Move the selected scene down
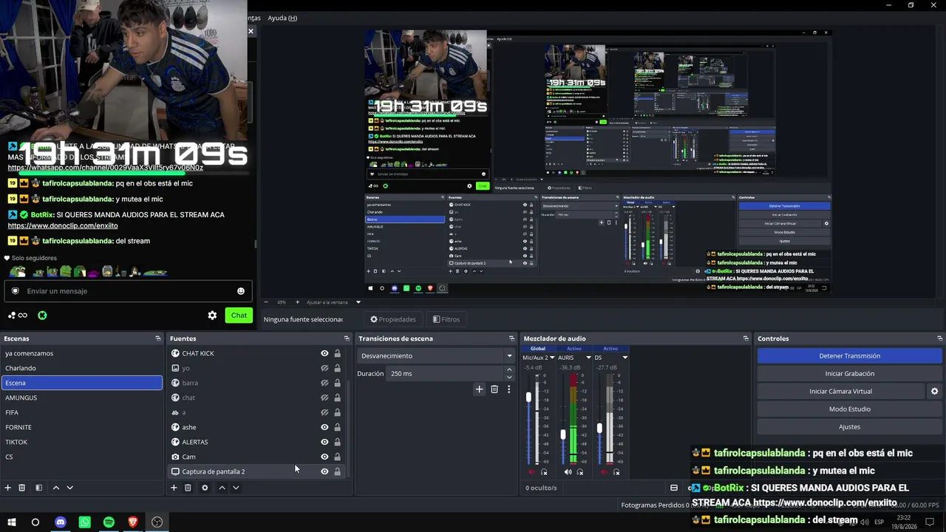The width and height of the screenshot is (946, 532). tap(70, 488)
